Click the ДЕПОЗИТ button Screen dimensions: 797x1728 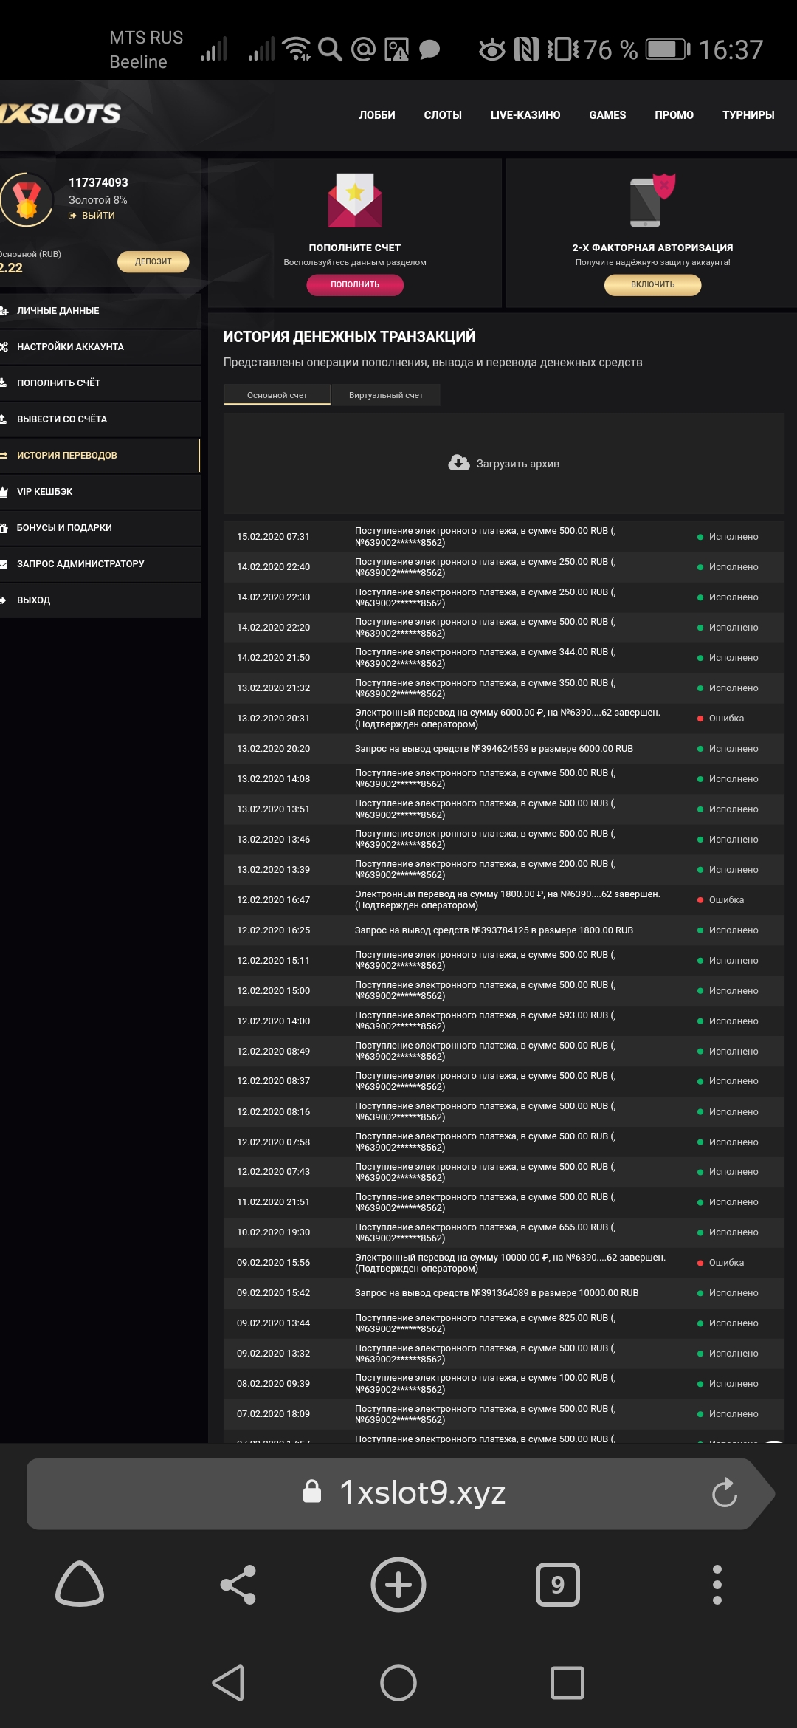click(x=153, y=261)
